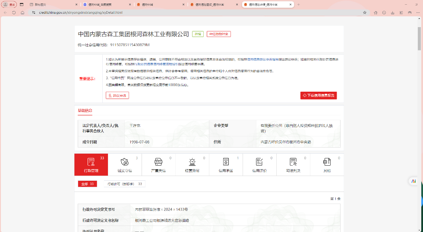
Task: Switch to the third 信用中国 tab
Action: [161, 5]
